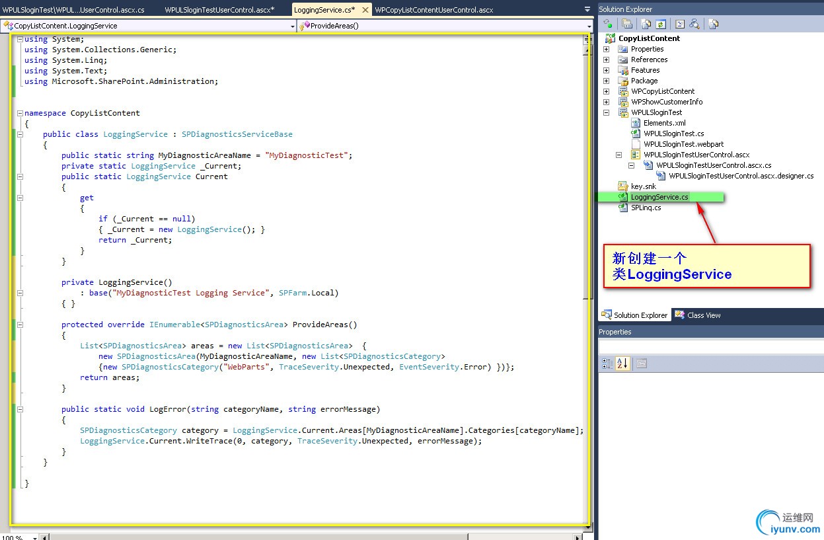The width and height of the screenshot is (824, 540).
Task: Expand the References node
Action: [x=606, y=59]
